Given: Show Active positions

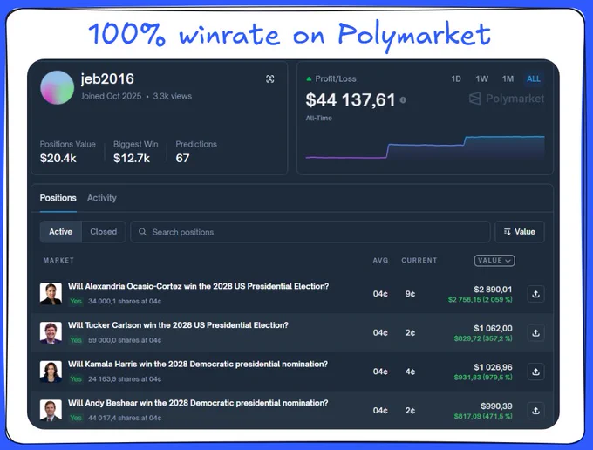Looking at the screenshot, I should [60, 232].
